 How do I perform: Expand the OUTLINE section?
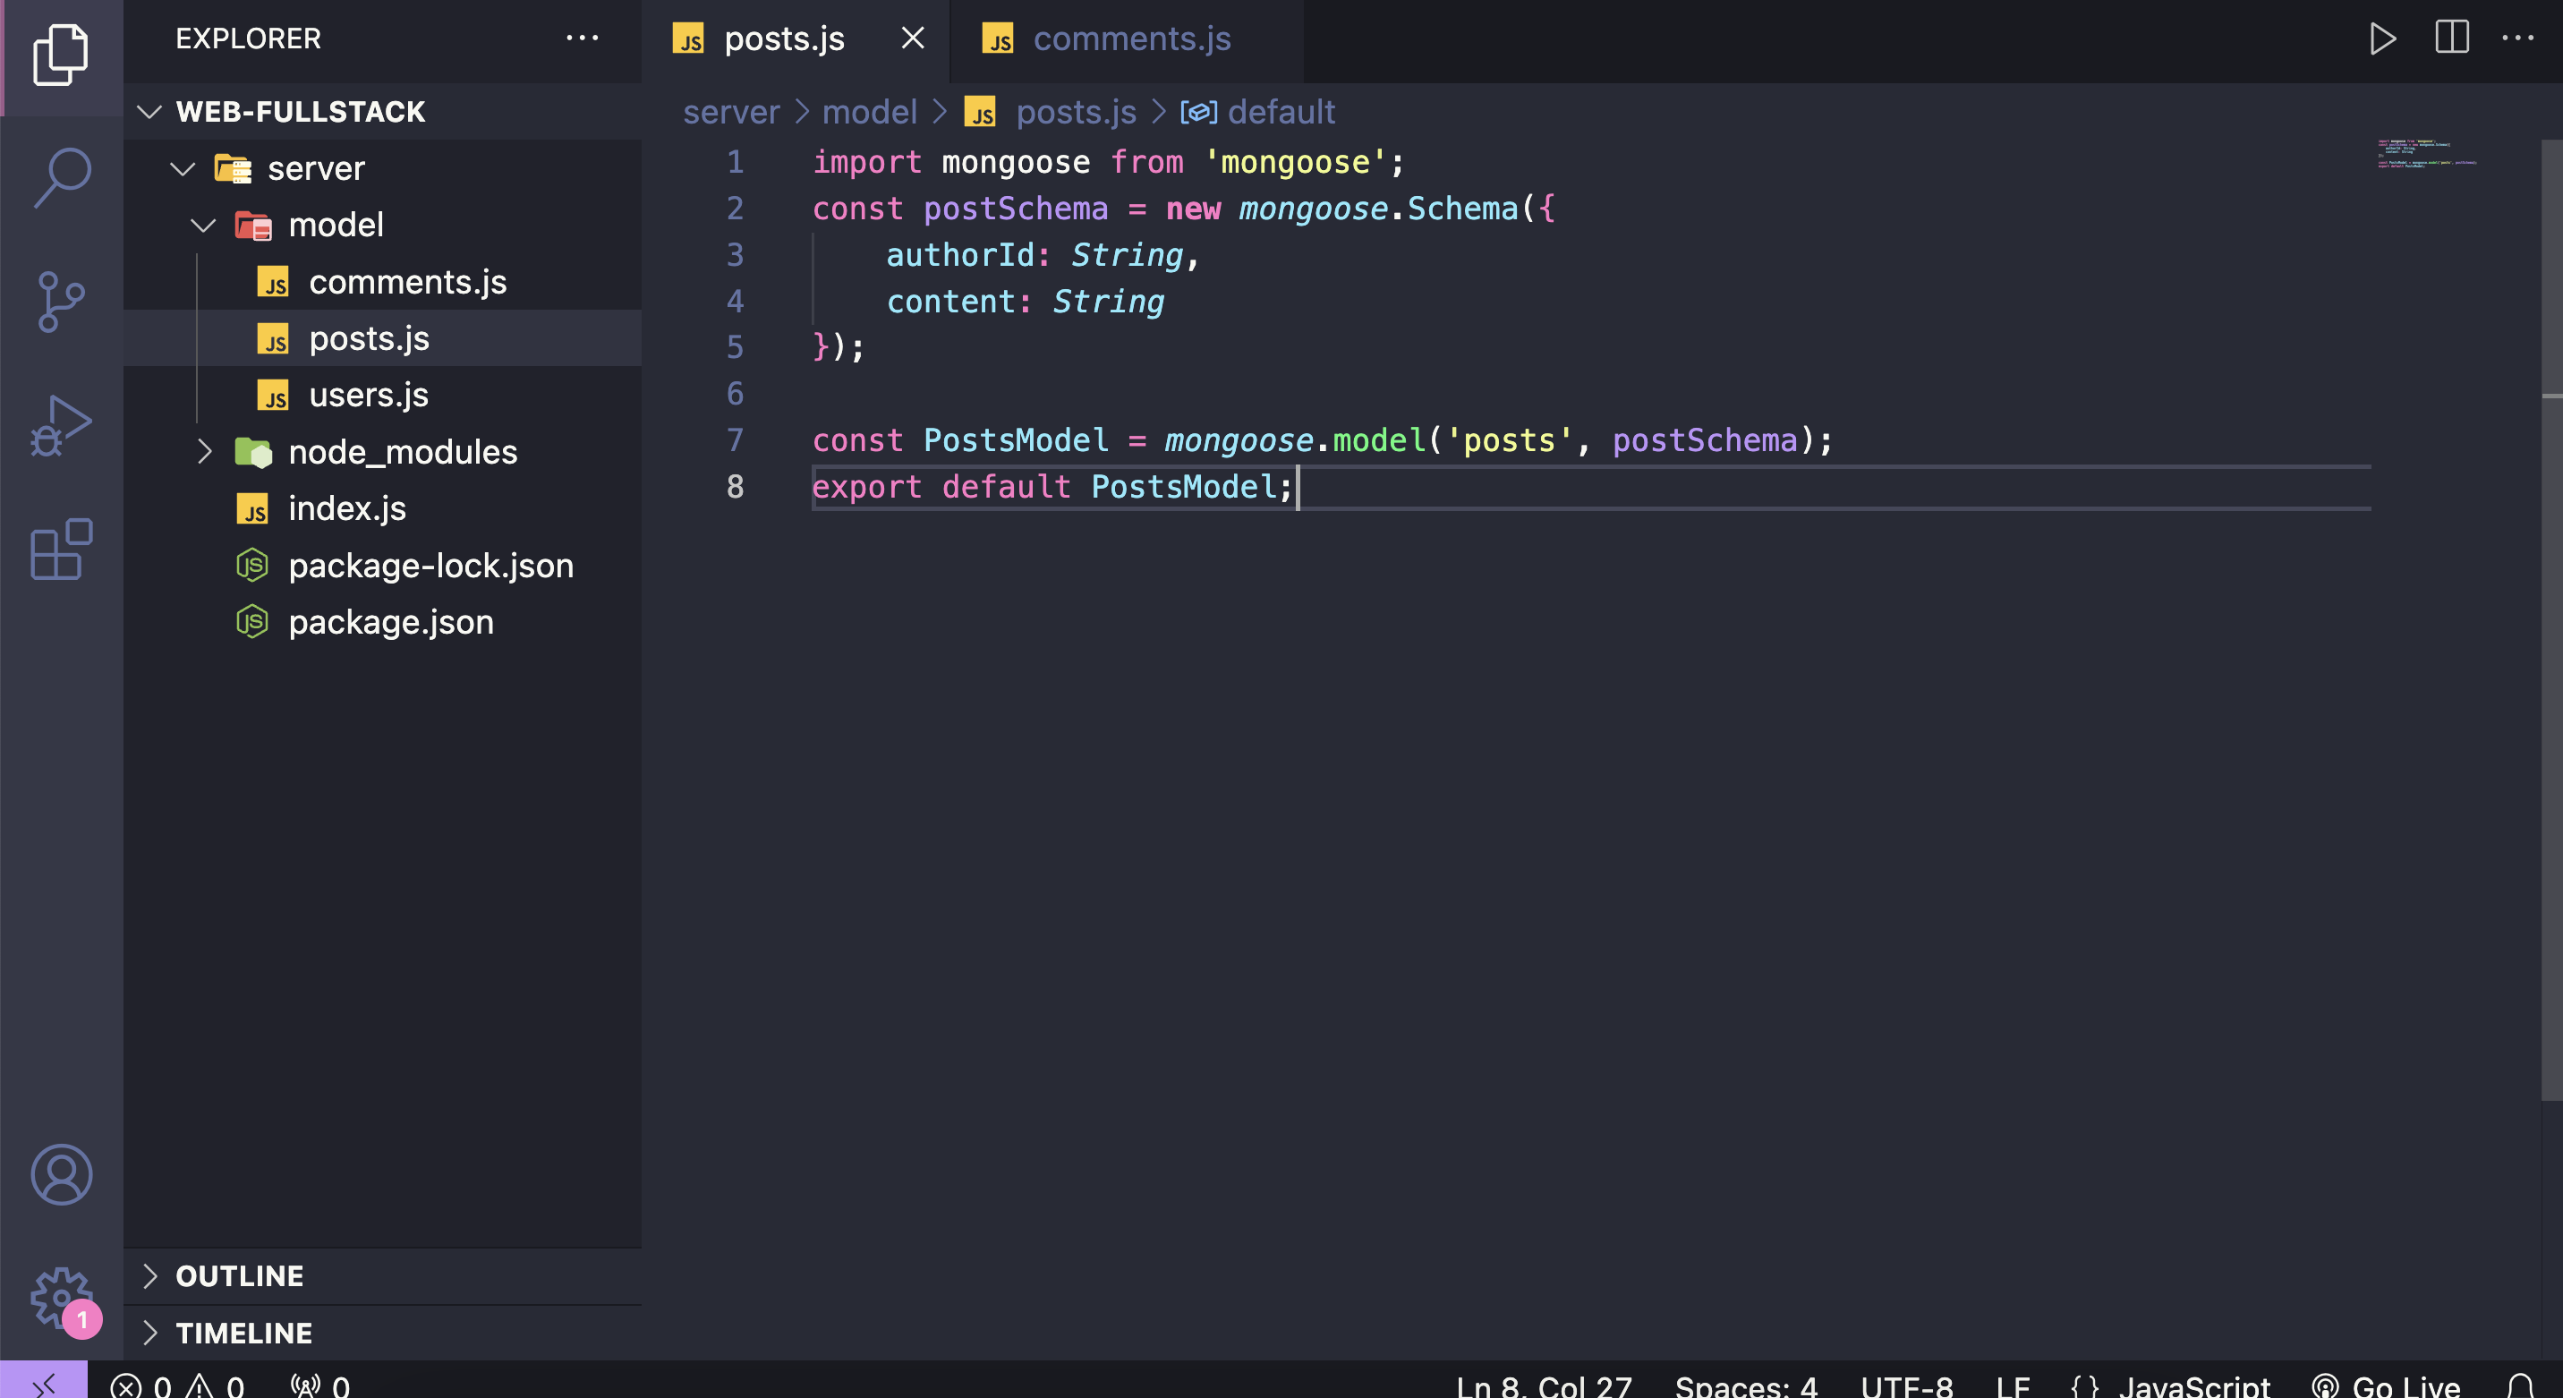239,1276
